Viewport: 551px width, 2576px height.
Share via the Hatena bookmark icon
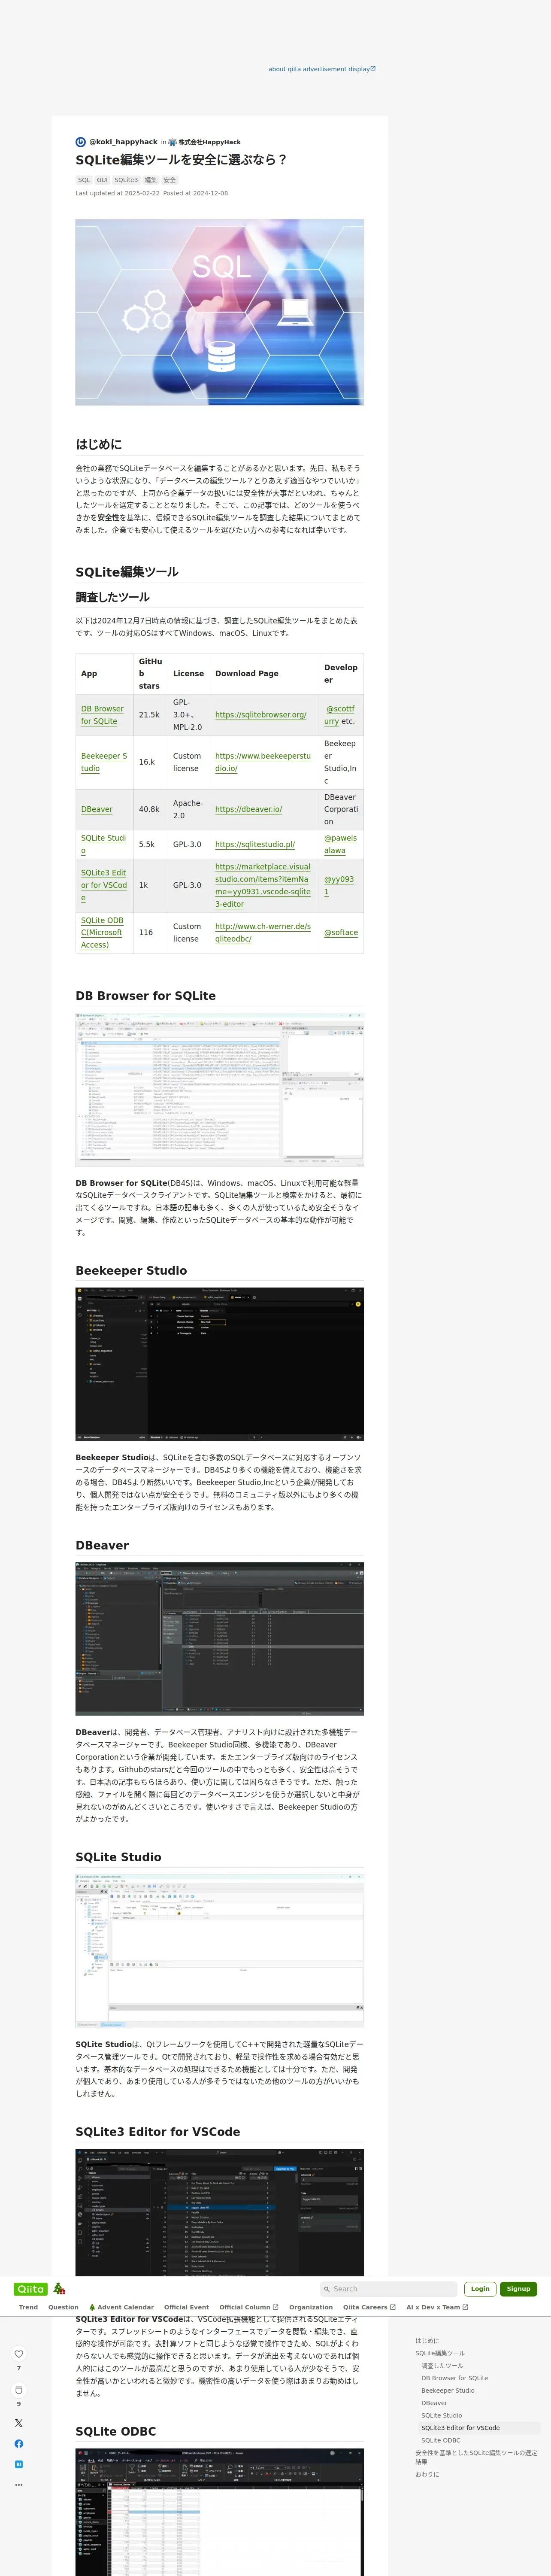tap(18, 2464)
